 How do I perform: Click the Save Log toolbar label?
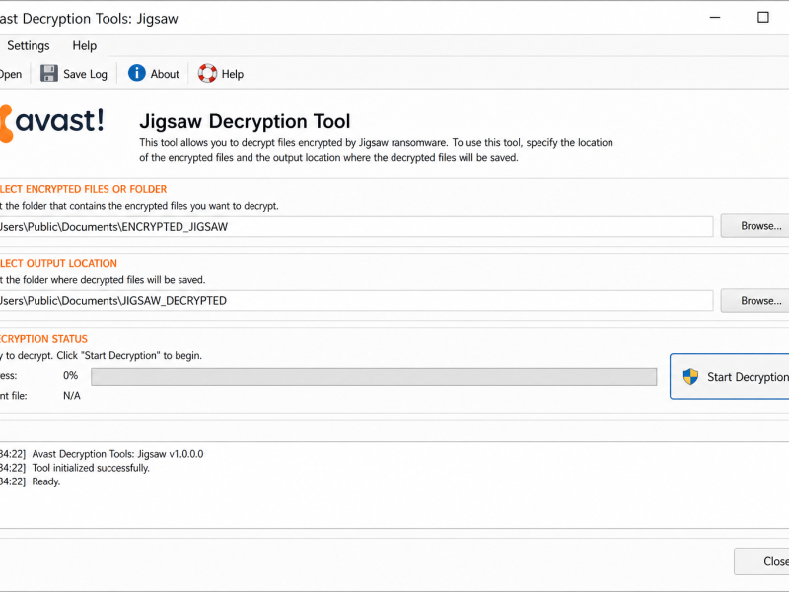pos(85,75)
